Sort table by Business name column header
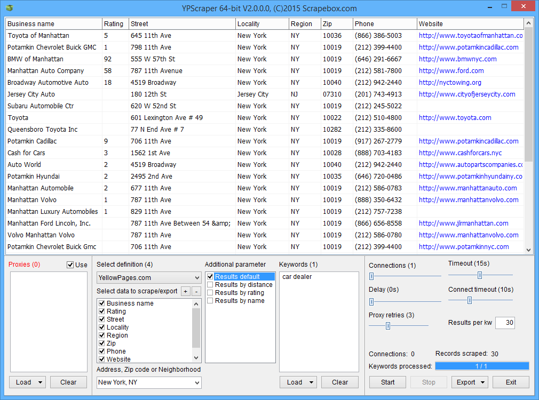Screen dimensions: 539x400 point(53,24)
